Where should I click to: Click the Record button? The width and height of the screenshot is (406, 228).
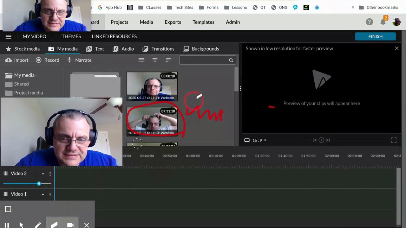(x=47, y=60)
